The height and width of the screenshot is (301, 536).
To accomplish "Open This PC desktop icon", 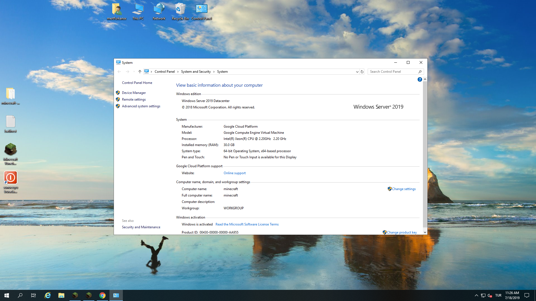I will click(x=138, y=11).
